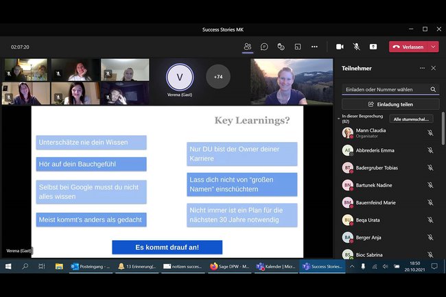Click the 'Einladung teilen' button
The height and width of the screenshot is (297, 446).
390,104
